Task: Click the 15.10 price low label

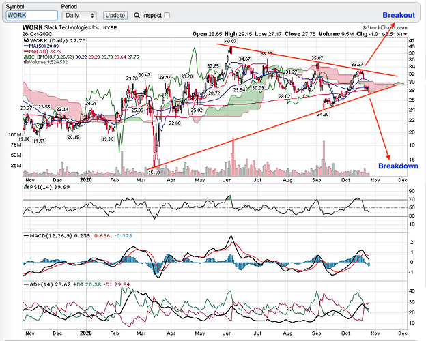Action: point(154,173)
